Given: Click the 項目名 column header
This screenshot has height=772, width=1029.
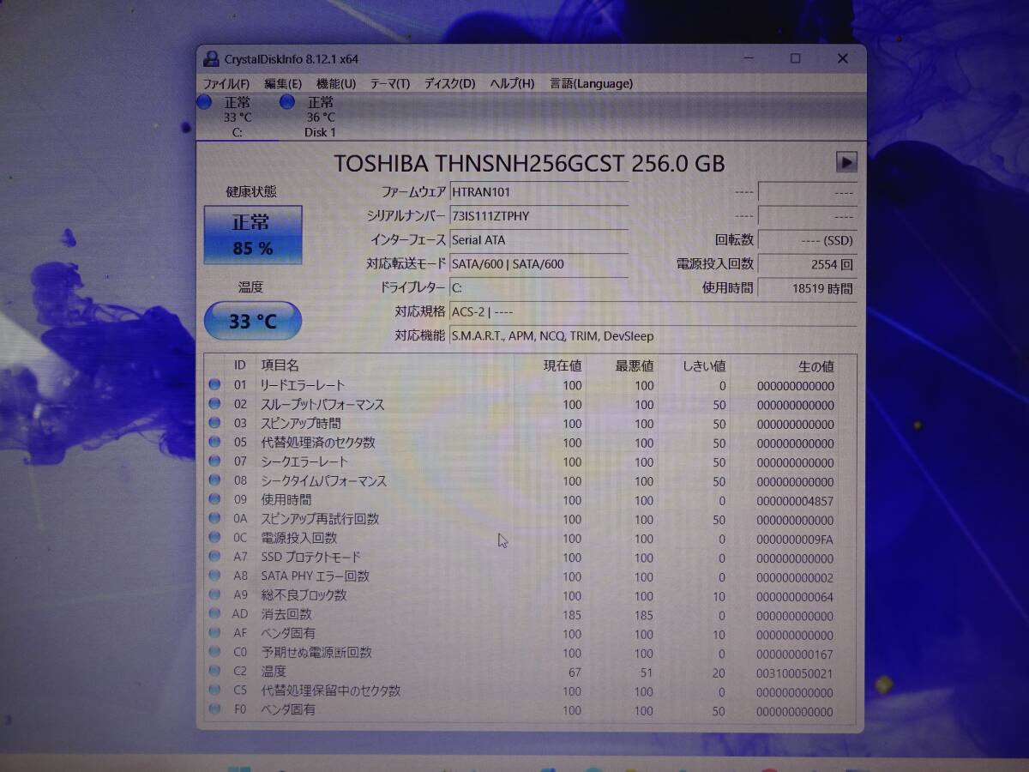Looking at the screenshot, I should pyautogui.click(x=280, y=366).
